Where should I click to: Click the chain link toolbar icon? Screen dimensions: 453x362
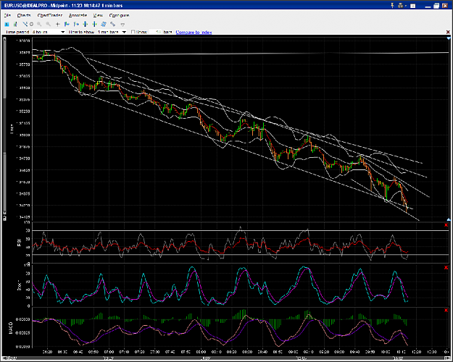113,24
